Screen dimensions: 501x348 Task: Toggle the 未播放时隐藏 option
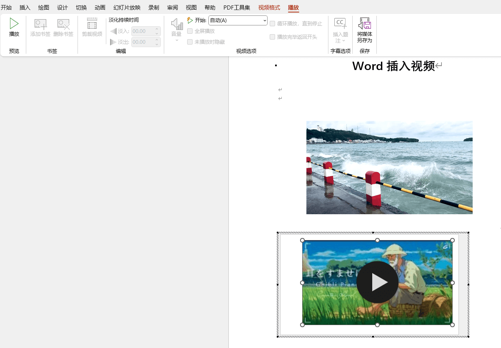click(190, 42)
